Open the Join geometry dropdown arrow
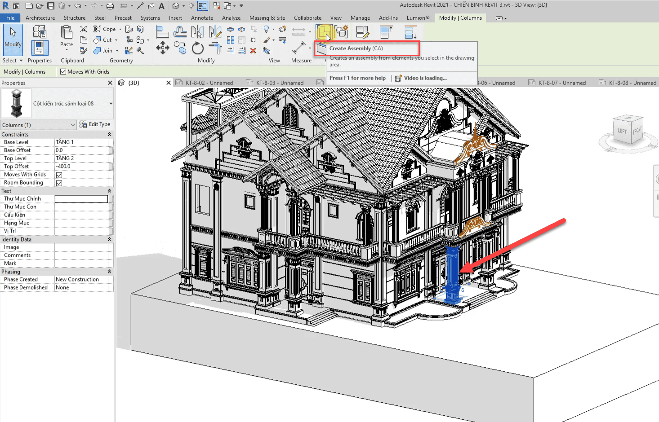The image size is (659, 422). [116, 51]
